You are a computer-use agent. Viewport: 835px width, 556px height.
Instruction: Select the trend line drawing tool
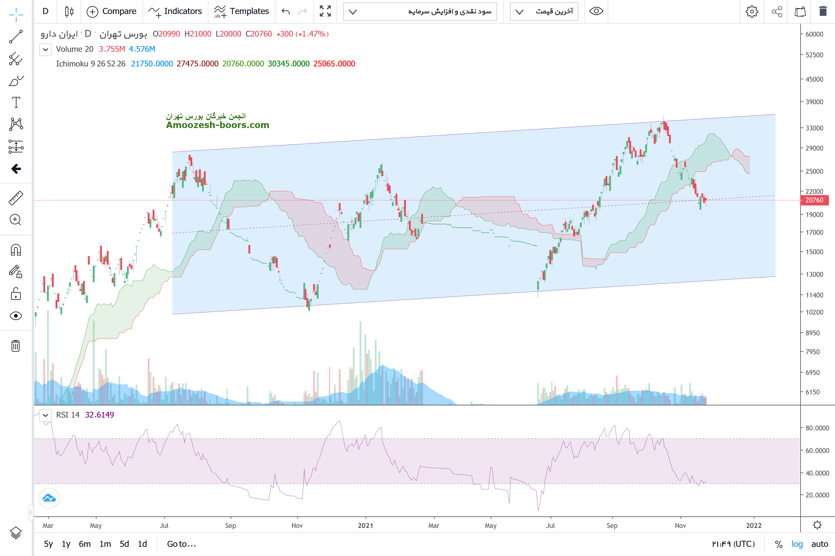tap(16, 37)
